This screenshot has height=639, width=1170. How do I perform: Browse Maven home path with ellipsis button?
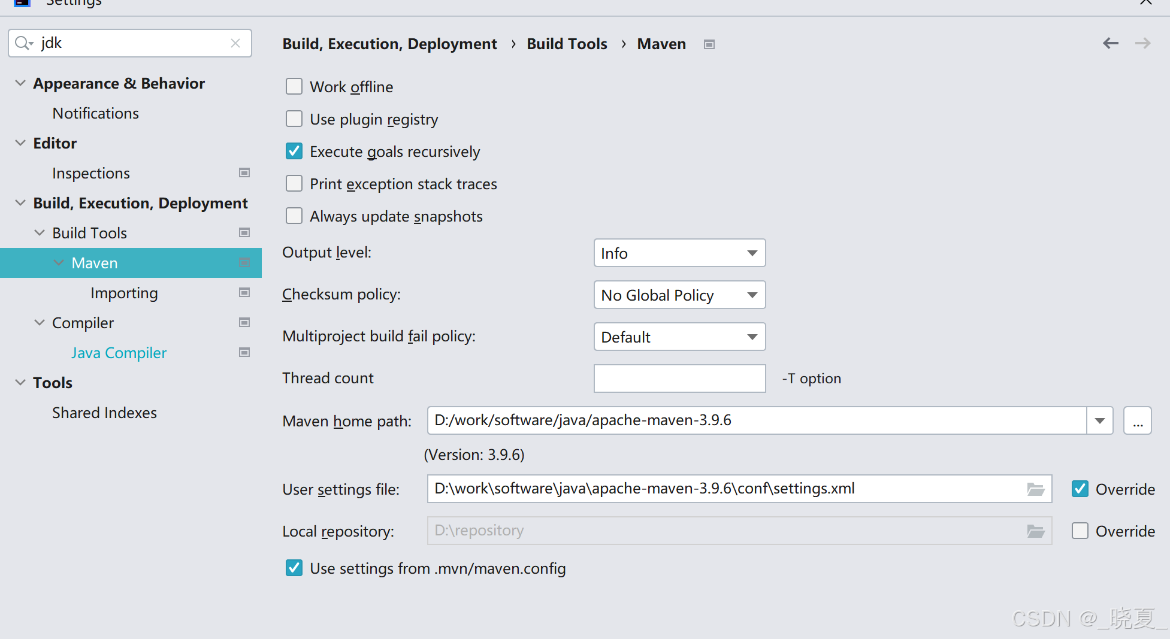pyautogui.click(x=1137, y=420)
